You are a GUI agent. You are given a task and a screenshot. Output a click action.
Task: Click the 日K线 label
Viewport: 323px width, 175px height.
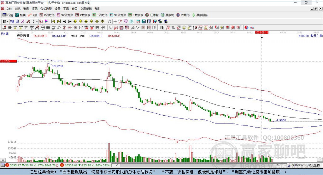point(5,34)
